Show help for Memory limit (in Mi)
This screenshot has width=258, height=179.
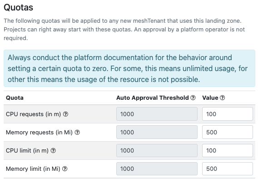[65, 169]
